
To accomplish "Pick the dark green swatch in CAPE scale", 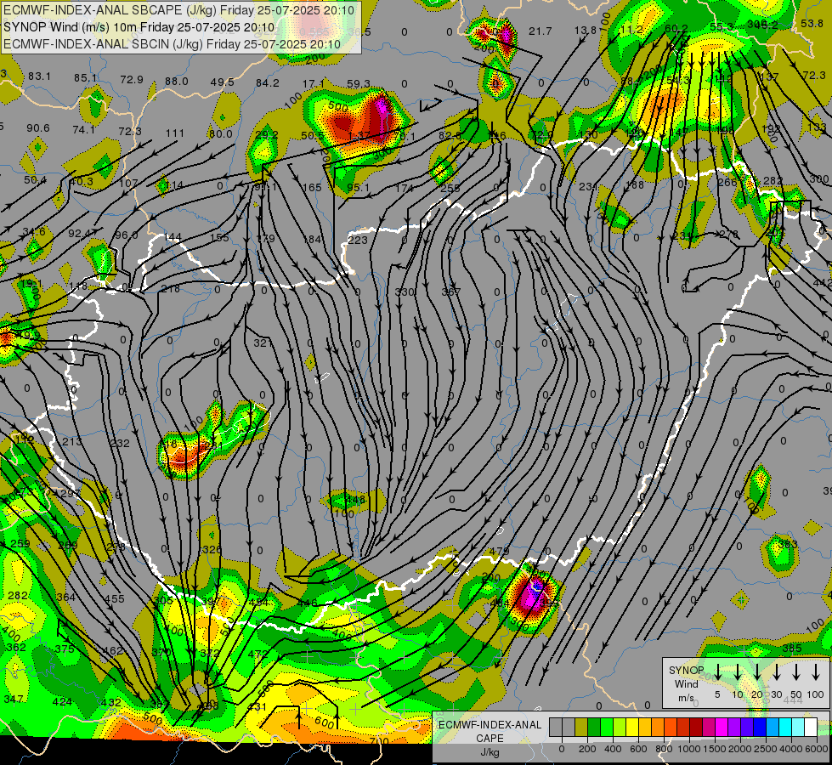I will tap(594, 727).
